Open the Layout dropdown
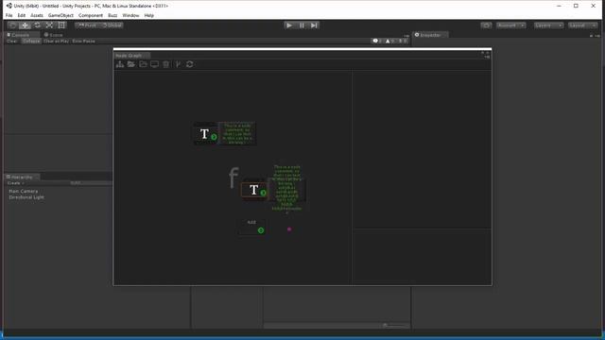Image resolution: width=605 pixels, height=340 pixels. [582, 25]
